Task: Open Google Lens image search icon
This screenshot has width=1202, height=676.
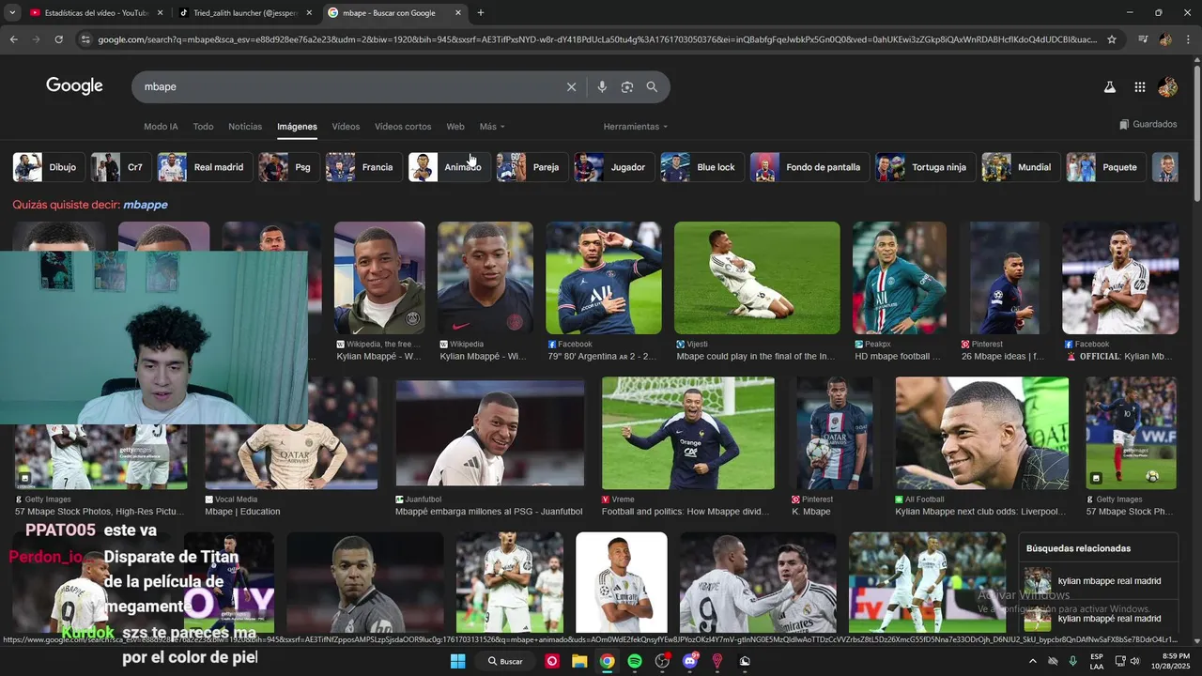Action: [627, 86]
